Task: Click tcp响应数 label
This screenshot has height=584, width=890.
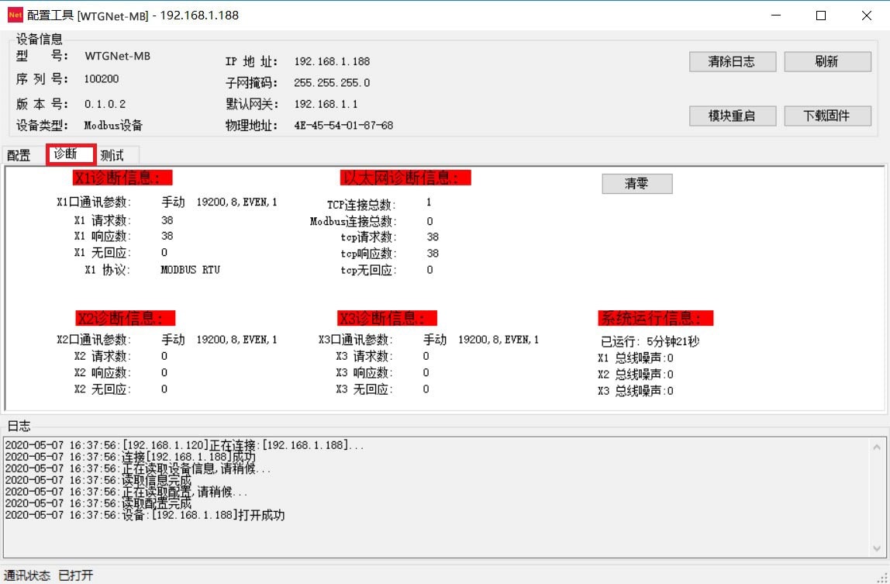Action: [369, 254]
